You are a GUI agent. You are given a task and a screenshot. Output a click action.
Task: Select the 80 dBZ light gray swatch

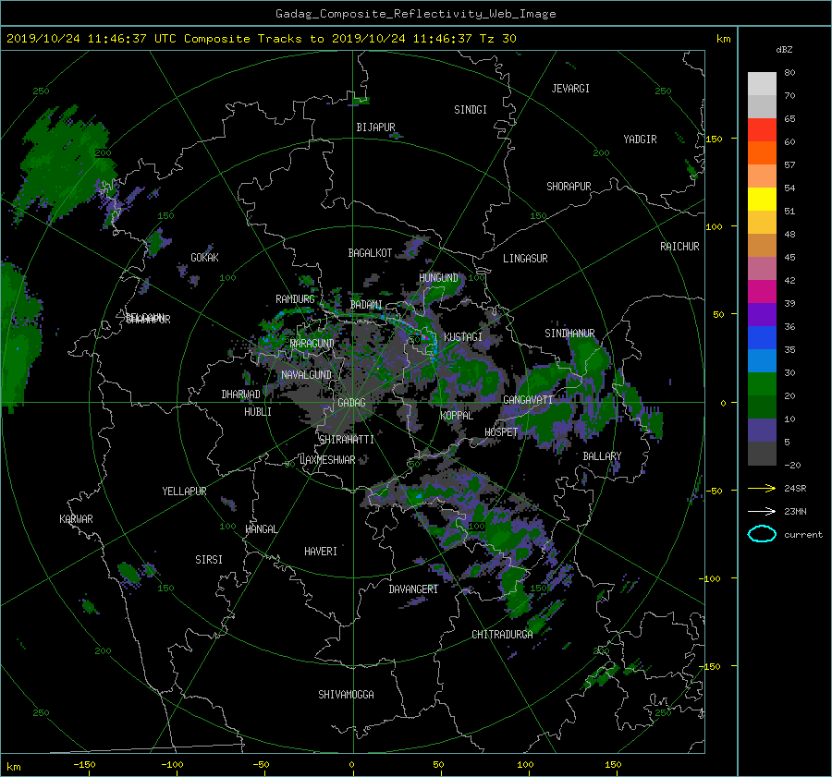point(762,83)
